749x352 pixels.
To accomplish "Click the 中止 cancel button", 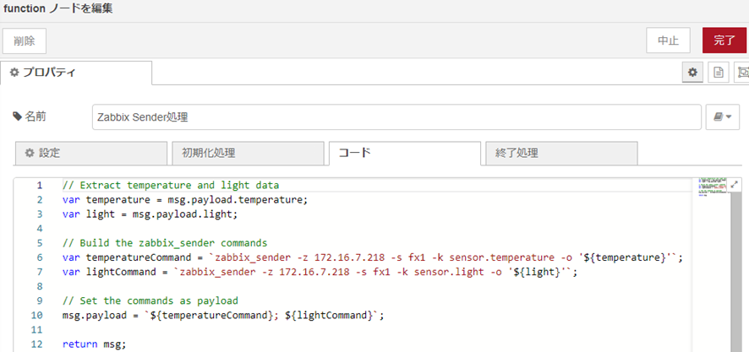I will (x=668, y=41).
